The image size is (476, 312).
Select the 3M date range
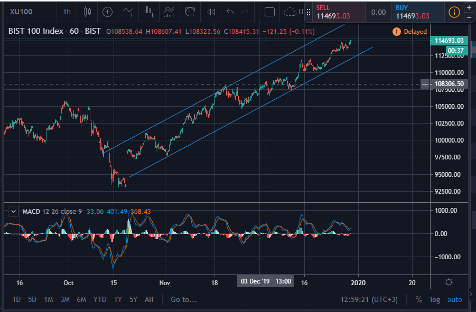pyautogui.click(x=65, y=299)
